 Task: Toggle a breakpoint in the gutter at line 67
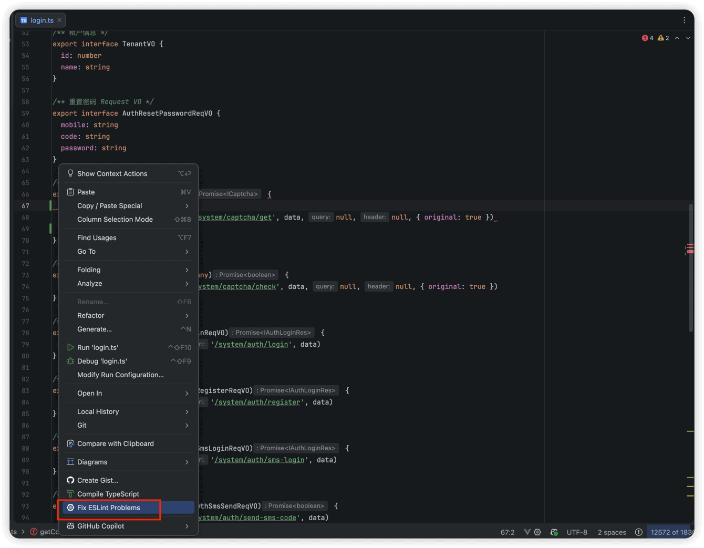click(39, 205)
